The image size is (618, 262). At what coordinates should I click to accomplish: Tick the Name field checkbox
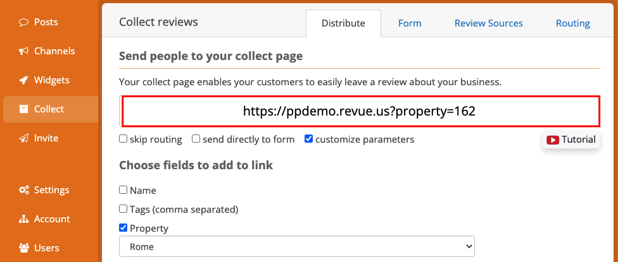(x=123, y=190)
